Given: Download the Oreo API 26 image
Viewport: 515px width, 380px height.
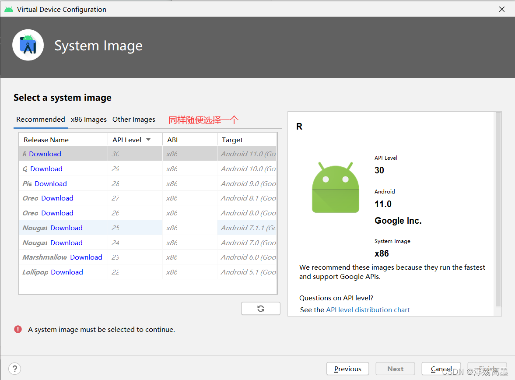Looking at the screenshot, I should click(57, 213).
